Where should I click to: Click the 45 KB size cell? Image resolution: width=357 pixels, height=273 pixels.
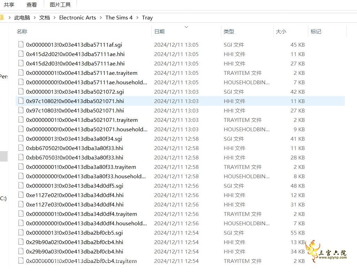297,45
